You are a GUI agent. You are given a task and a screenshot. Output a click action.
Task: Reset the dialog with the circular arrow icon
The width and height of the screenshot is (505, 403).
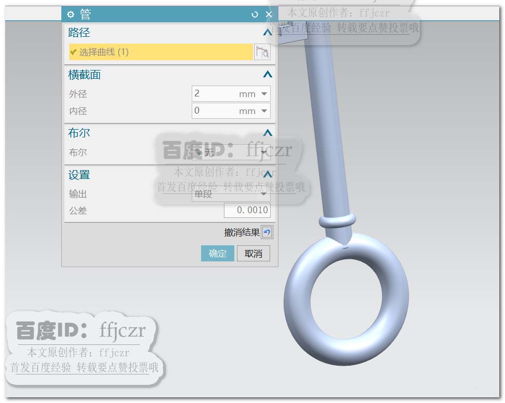[255, 15]
